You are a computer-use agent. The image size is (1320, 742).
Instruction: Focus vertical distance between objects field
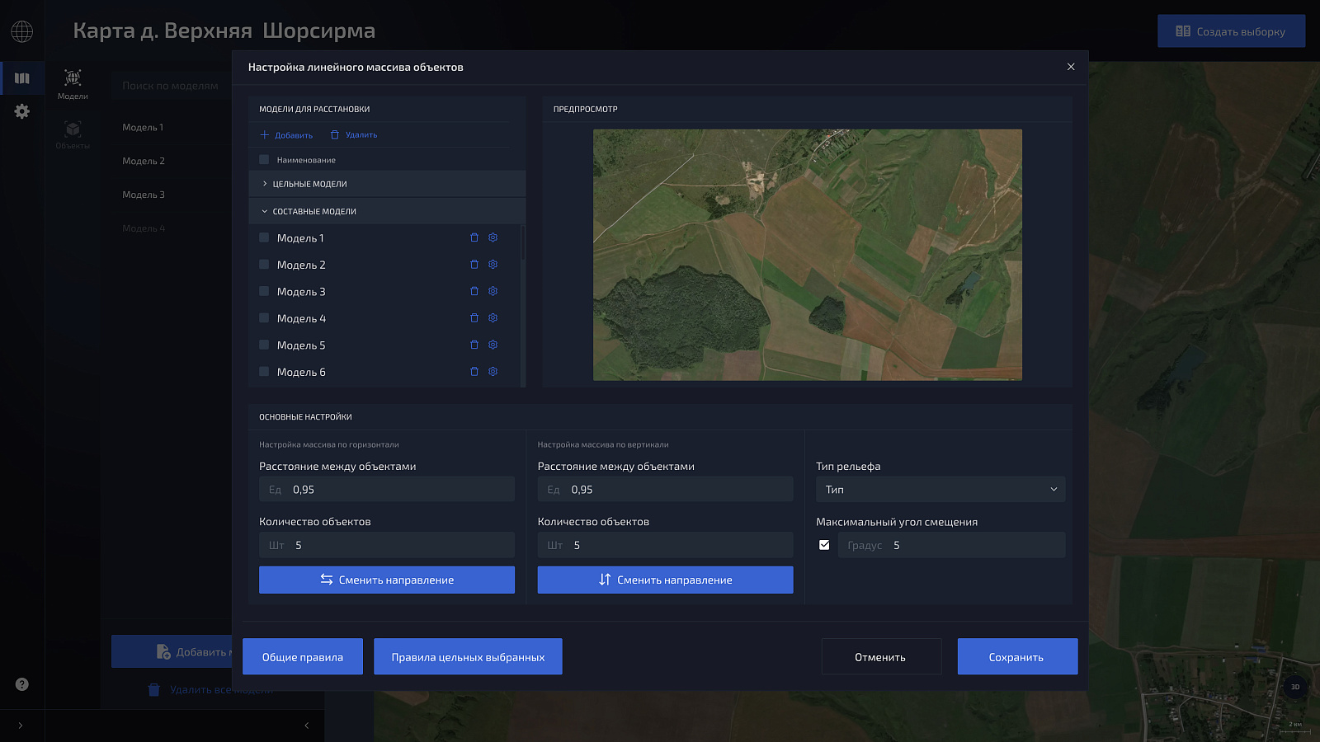665,490
